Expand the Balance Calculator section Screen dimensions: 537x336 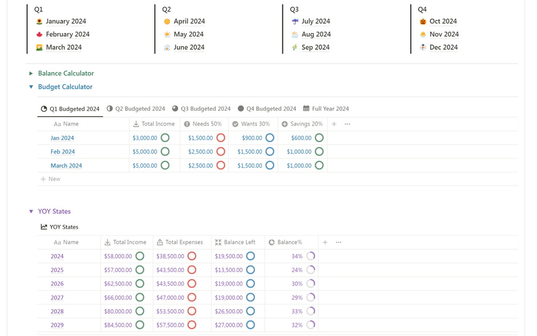tap(31, 73)
